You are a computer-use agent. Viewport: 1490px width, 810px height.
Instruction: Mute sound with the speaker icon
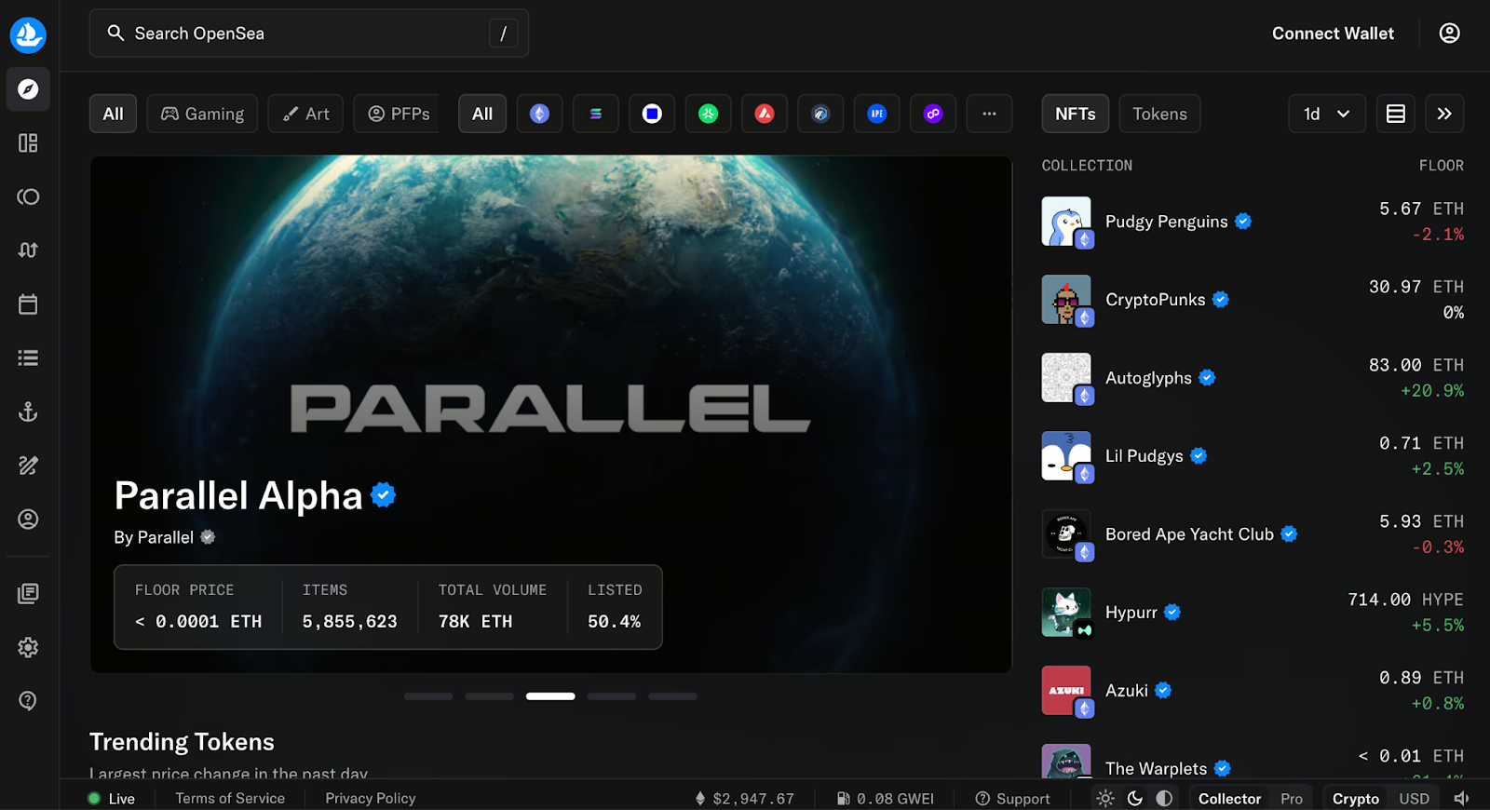(x=1462, y=798)
